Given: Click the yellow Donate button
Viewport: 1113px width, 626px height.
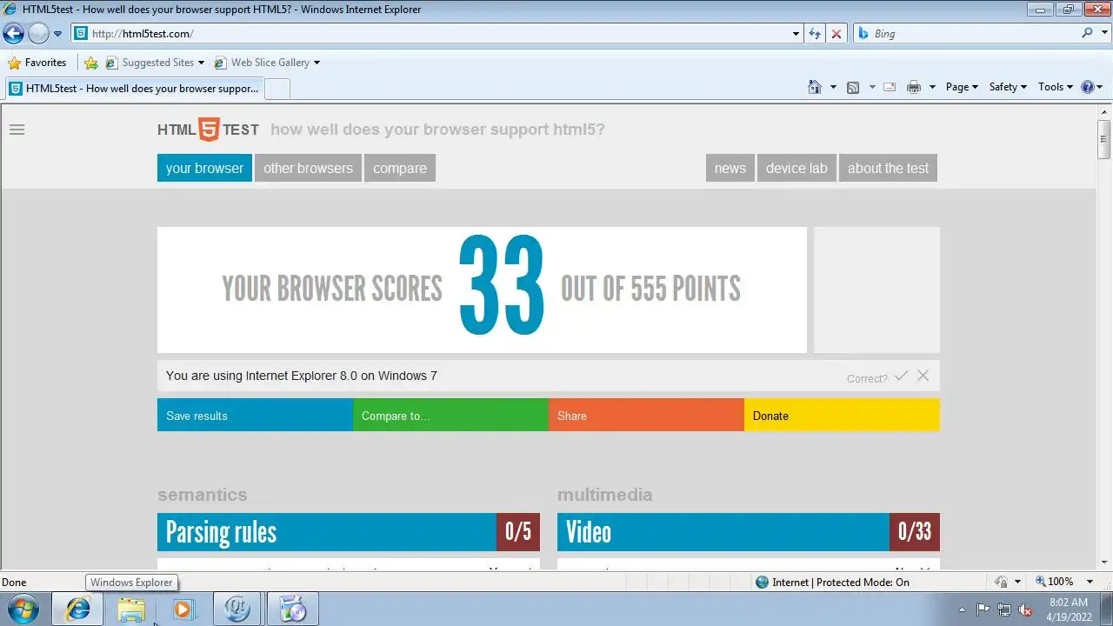Looking at the screenshot, I should 842,416.
